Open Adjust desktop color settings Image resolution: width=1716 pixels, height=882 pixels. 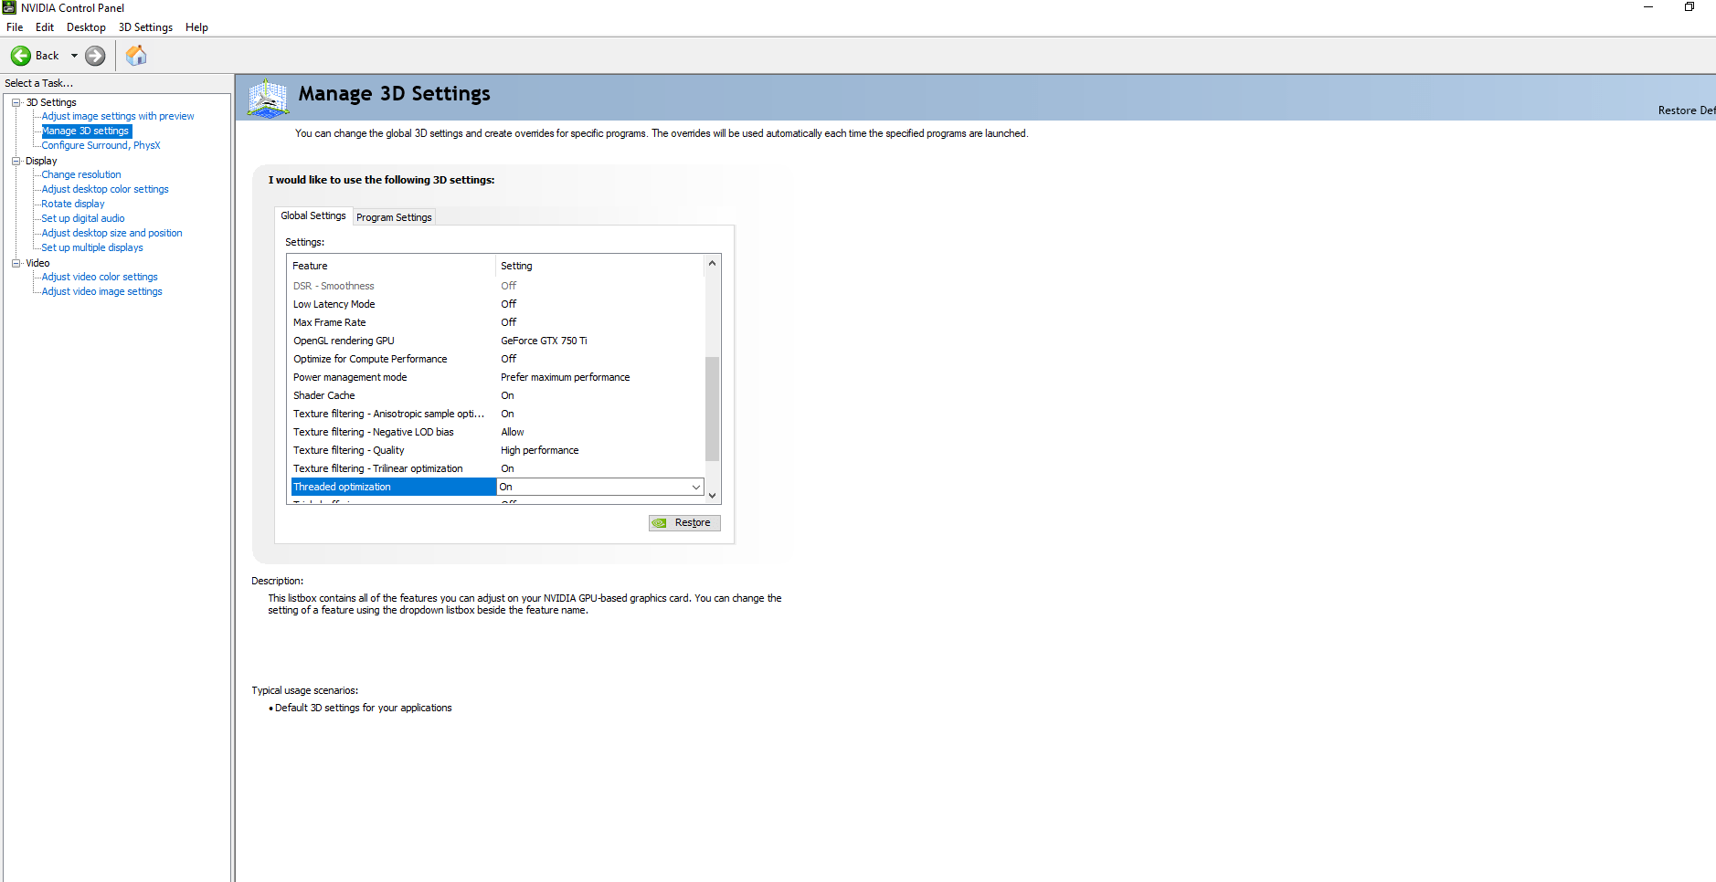coord(105,189)
